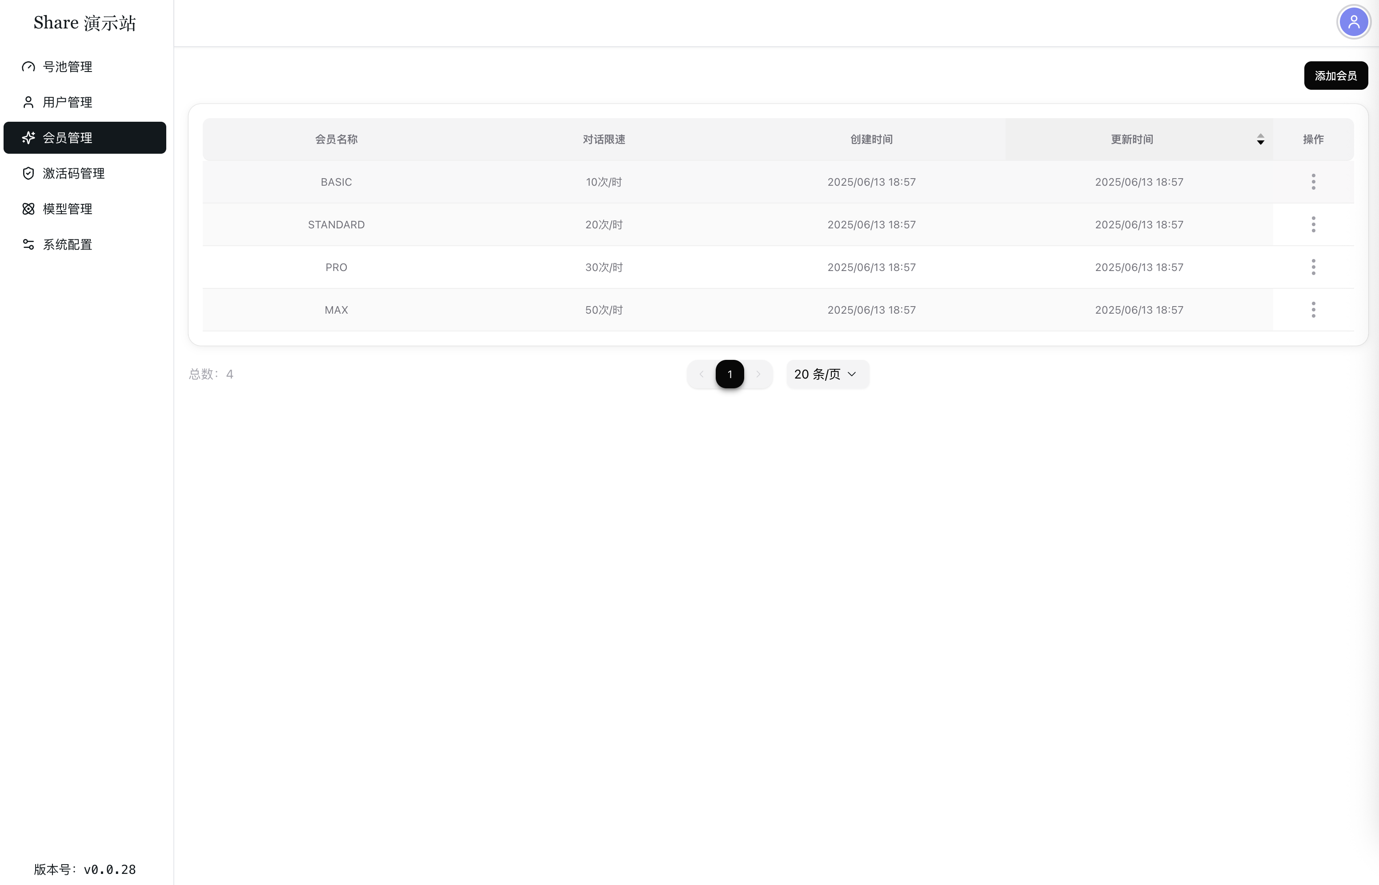Click the 创建时间 column header
Image resolution: width=1379 pixels, height=885 pixels.
tap(871, 140)
